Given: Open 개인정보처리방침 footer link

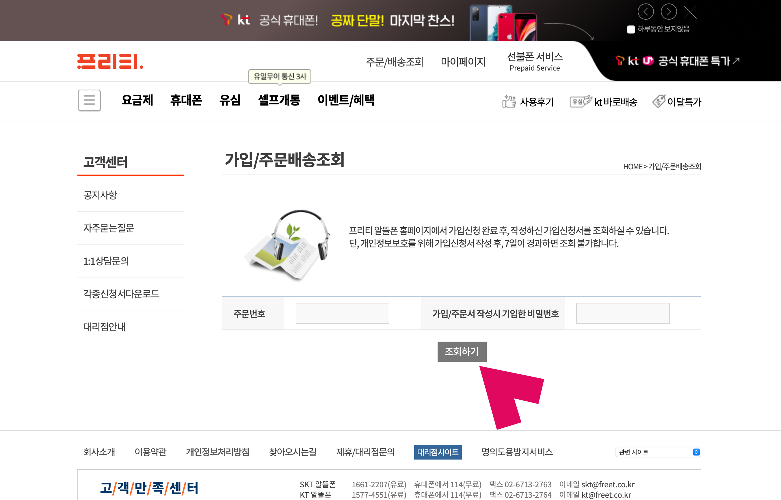Looking at the screenshot, I should (217, 452).
